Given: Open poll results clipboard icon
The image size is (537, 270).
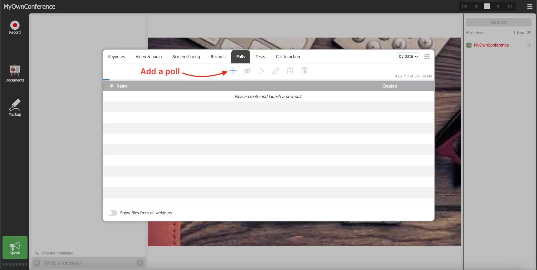Looking at the screenshot, I should (290, 71).
